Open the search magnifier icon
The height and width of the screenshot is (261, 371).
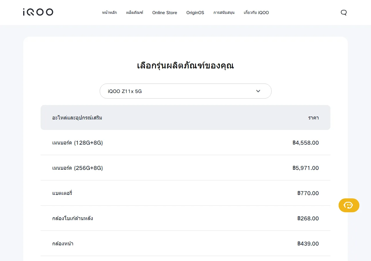click(x=344, y=12)
